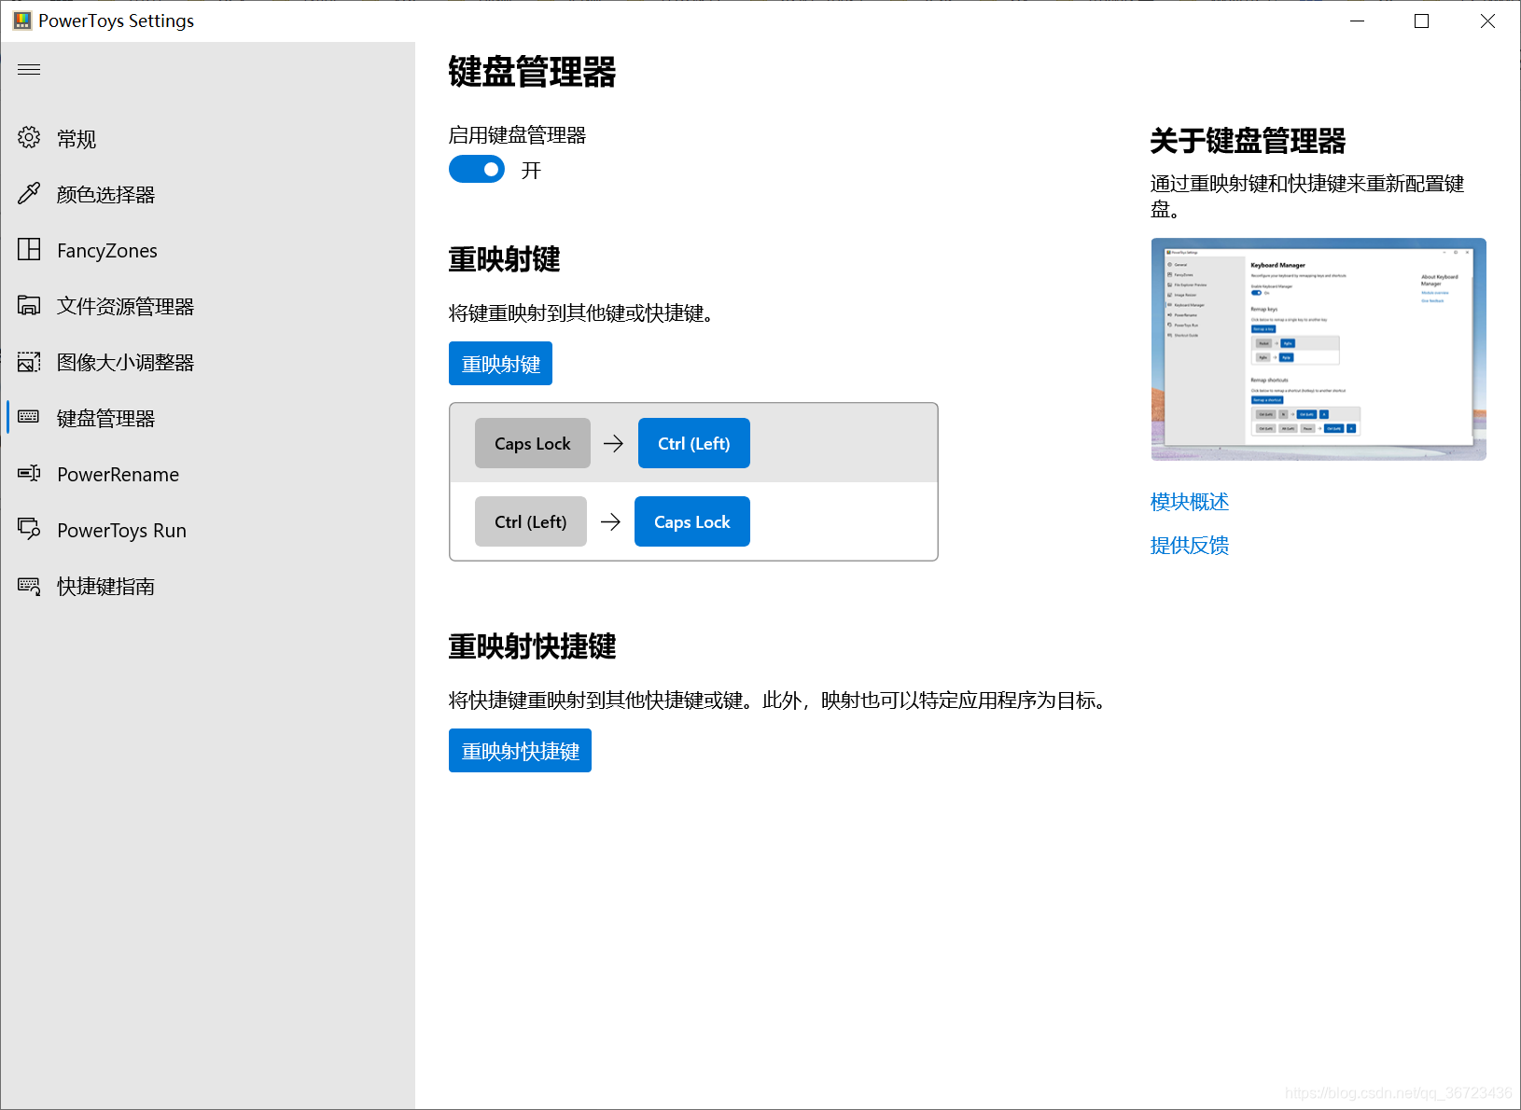Viewport: 1521px width, 1110px height.
Task: Click the PowerToys app logo in title bar
Action: point(21,21)
